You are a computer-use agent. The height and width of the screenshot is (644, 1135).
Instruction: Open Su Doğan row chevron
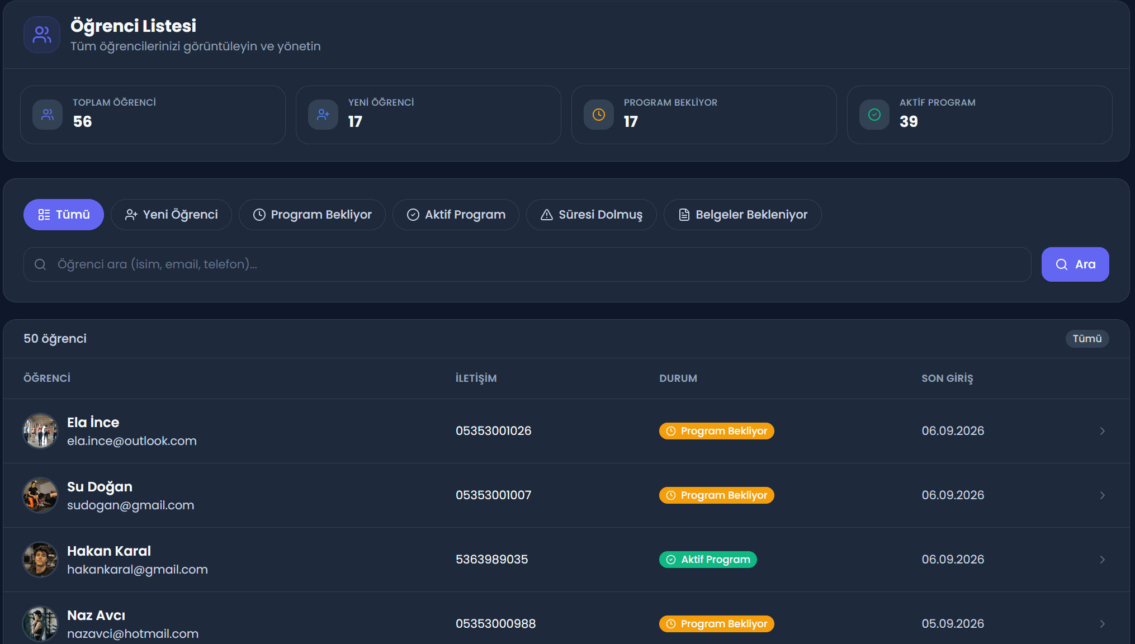1103,495
